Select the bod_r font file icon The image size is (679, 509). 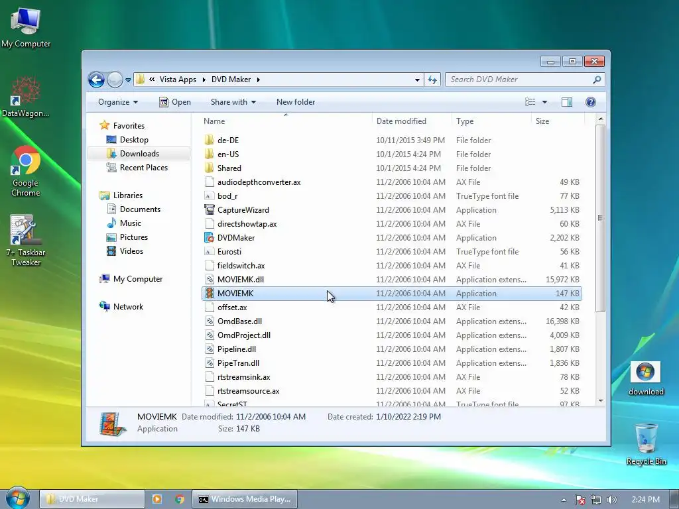[x=210, y=196]
